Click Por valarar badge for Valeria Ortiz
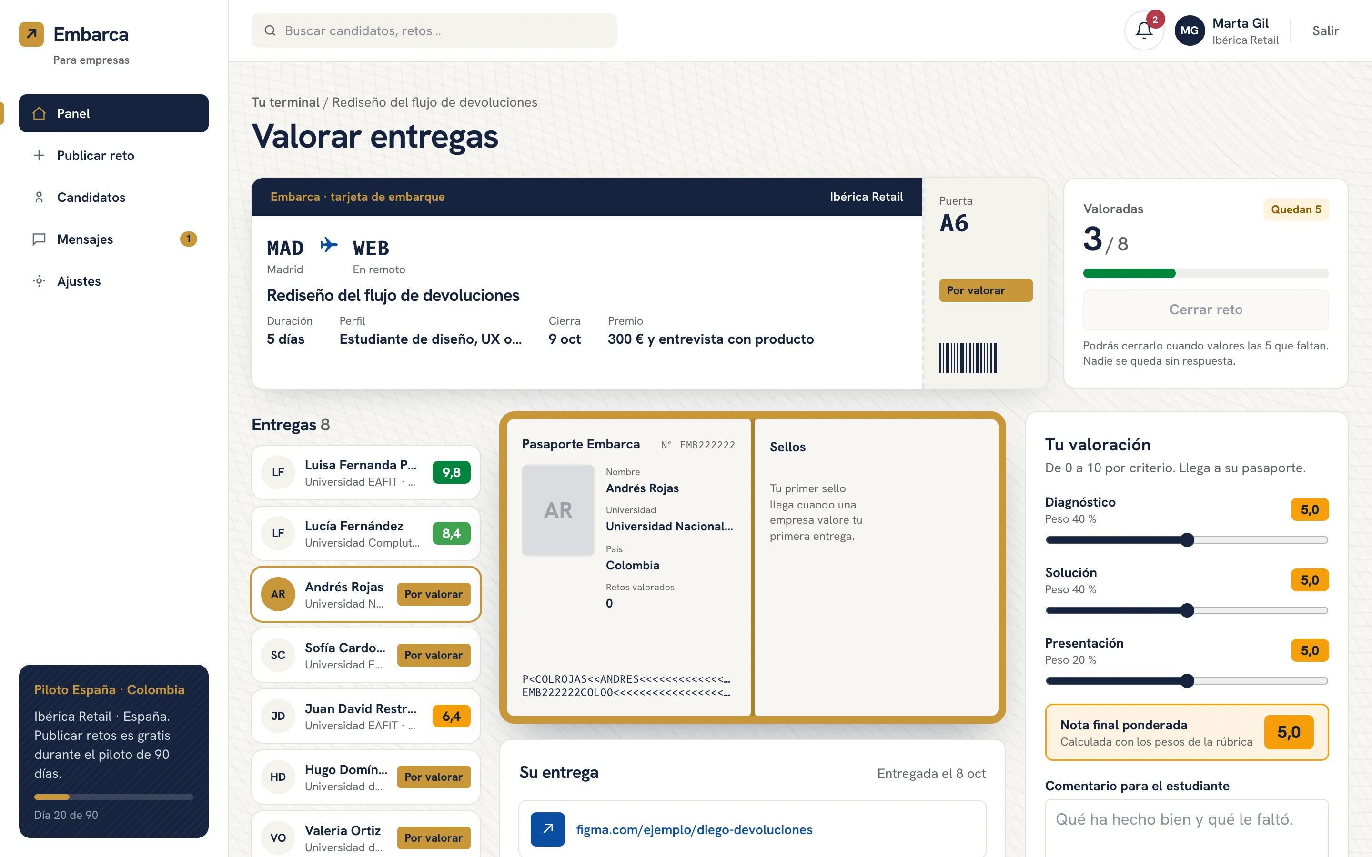 point(433,838)
